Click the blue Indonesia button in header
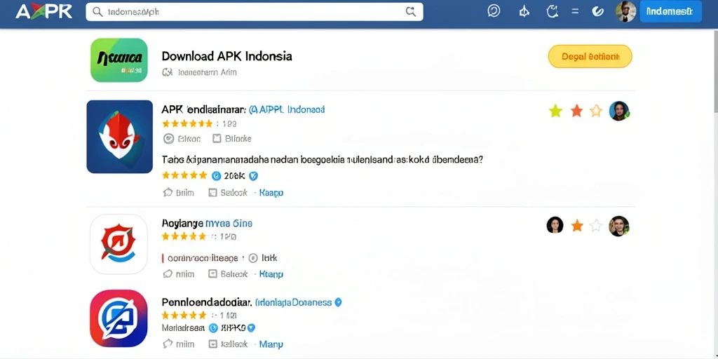Viewport: 718px width, 359px height. click(670, 12)
